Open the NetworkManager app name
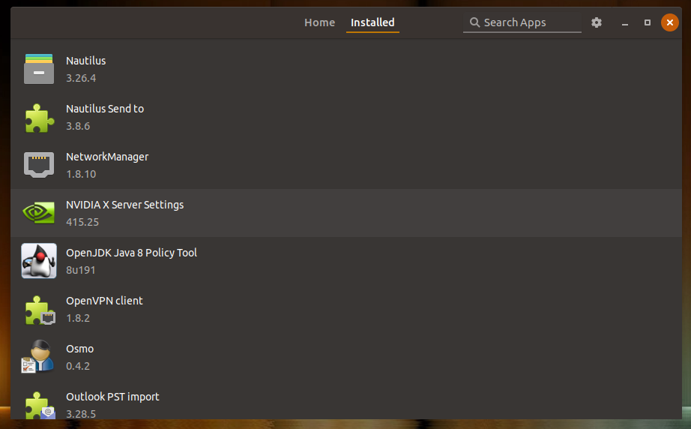691x429 pixels. tap(107, 157)
